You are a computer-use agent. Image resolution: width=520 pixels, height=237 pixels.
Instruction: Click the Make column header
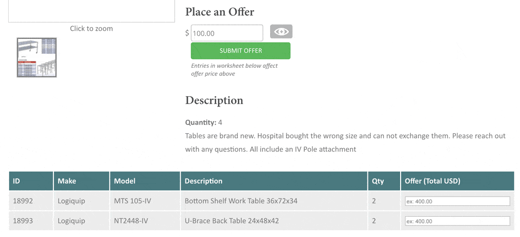click(67, 181)
